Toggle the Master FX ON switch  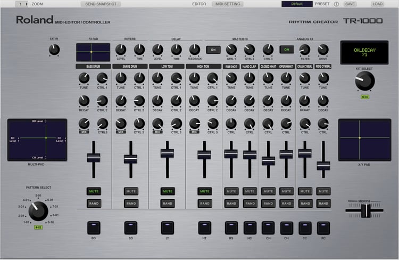pos(213,50)
